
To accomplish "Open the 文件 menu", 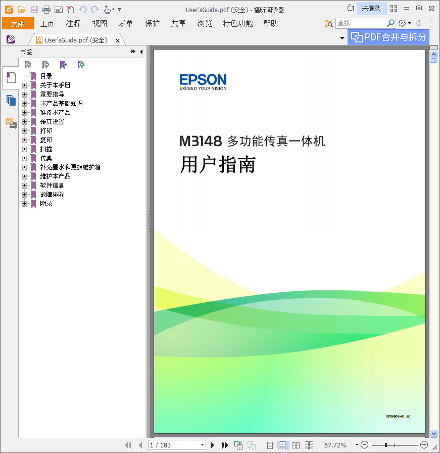I will 18,24.
